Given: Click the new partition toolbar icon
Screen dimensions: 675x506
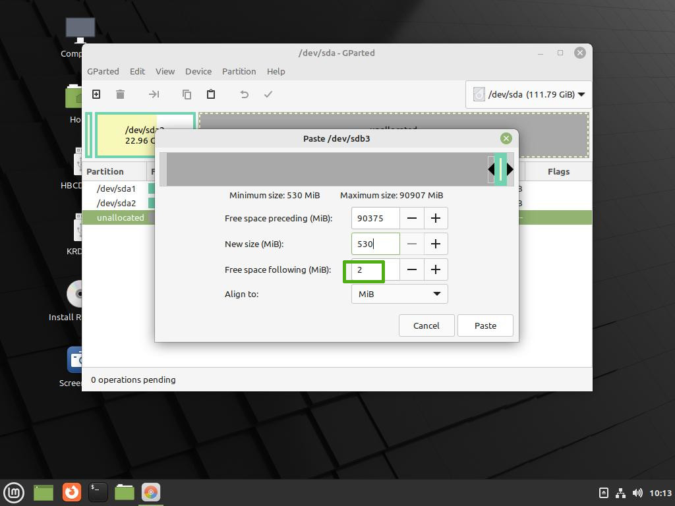Looking at the screenshot, I should click(x=96, y=94).
